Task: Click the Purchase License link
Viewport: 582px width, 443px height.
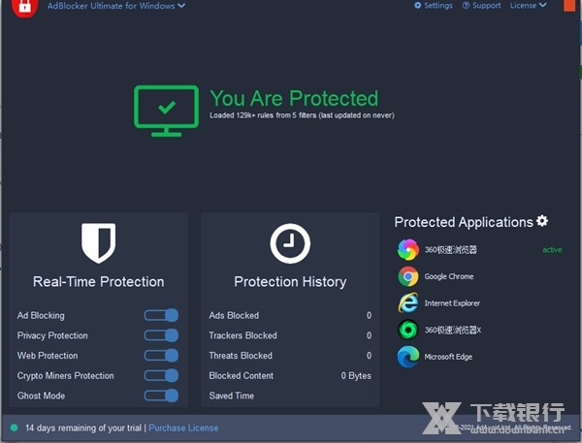Action: coord(183,427)
